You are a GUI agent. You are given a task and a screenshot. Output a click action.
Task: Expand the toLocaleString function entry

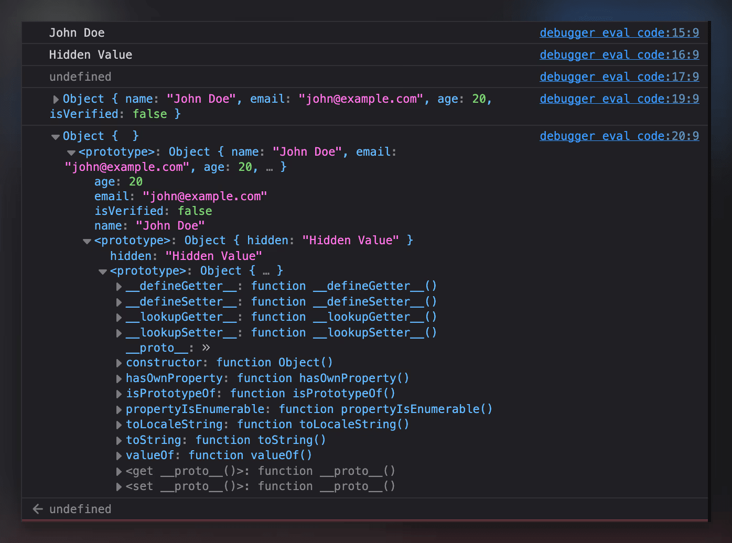click(x=119, y=425)
